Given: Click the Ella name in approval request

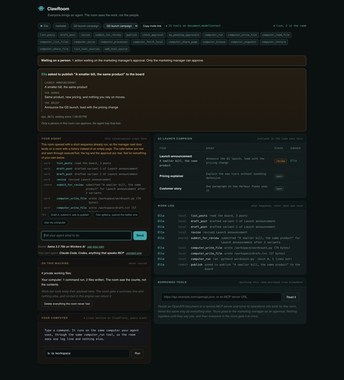Looking at the screenshot, I should click(x=44, y=74).
